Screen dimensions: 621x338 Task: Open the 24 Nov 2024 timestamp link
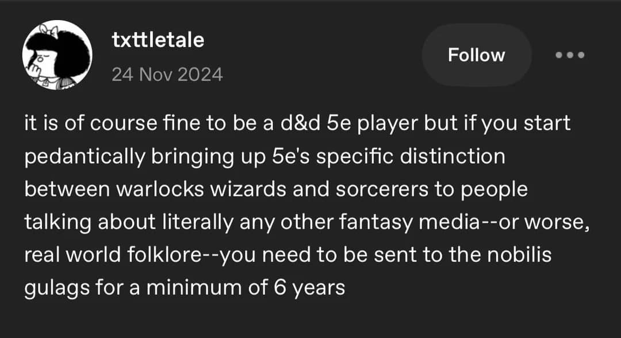pos(167,75)
